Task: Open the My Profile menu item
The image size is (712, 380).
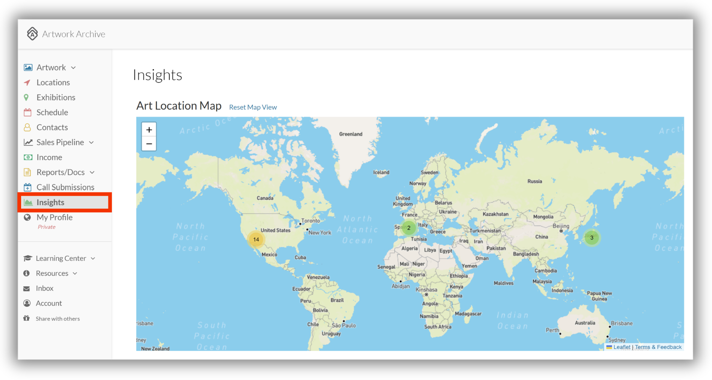Action: (54, 217)
